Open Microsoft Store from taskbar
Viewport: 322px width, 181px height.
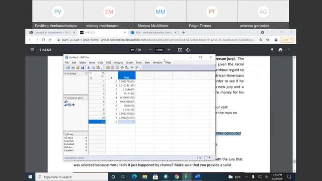(155, 176)
